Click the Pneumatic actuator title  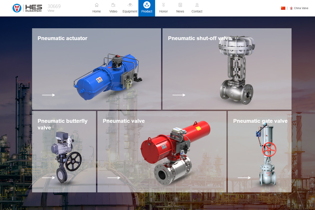[62, 38]
